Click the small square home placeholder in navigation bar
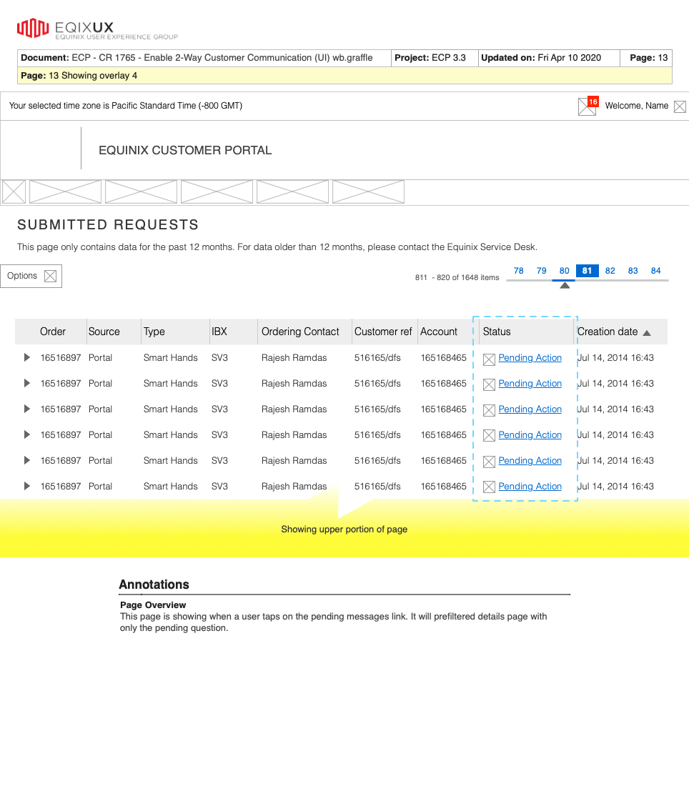Image resolution: width=689 pixels, height=786 pixels. [x=14, y=191]
